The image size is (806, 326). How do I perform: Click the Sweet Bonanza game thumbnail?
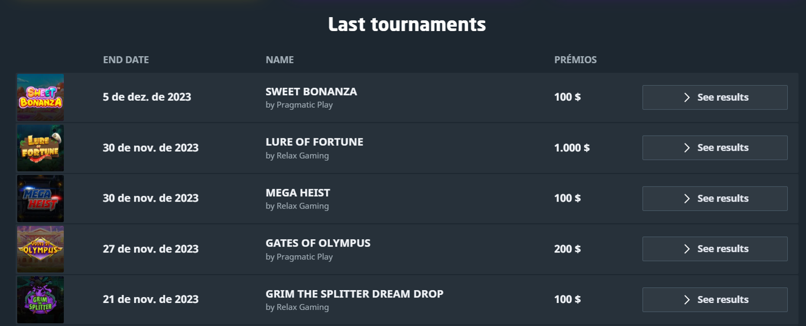(x=40, y=97)
